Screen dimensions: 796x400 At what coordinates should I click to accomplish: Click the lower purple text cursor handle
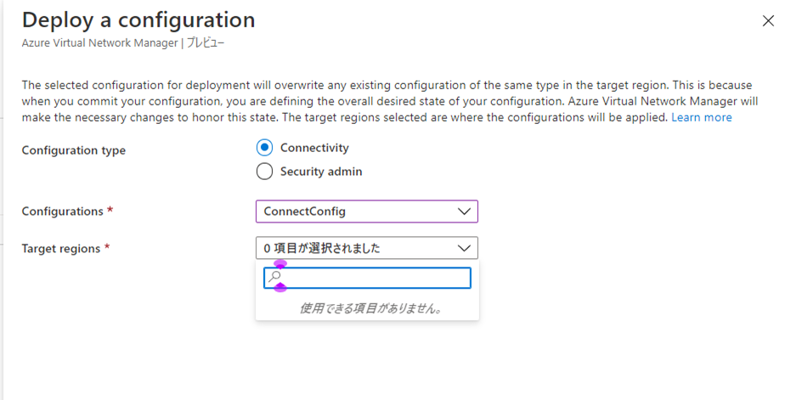coord(280,289)
